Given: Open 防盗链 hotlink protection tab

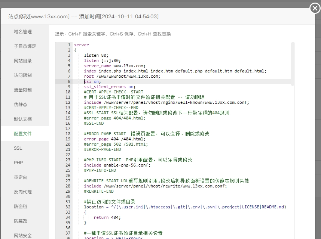Looking at the screenshot, I should point(21,207).
